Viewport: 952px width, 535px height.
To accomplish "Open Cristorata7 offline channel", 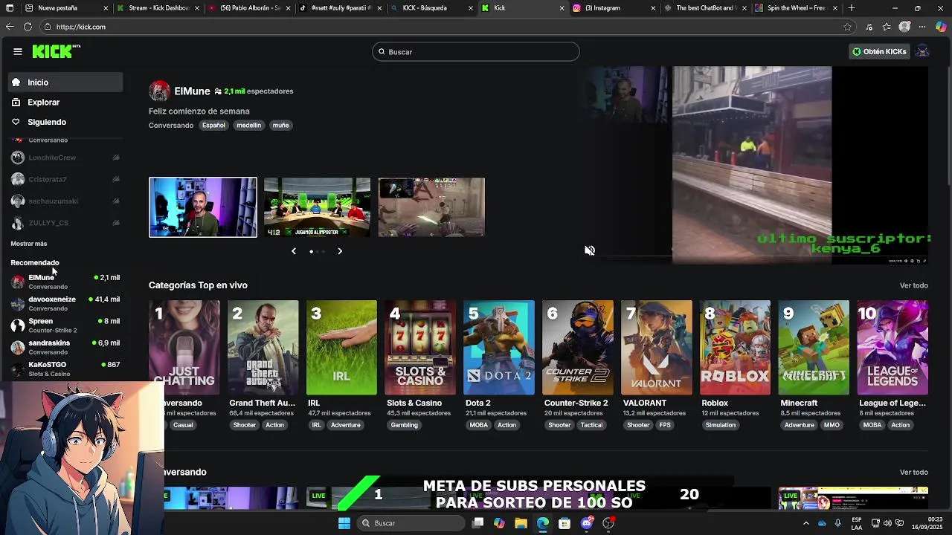I will (x=65, y=179).
